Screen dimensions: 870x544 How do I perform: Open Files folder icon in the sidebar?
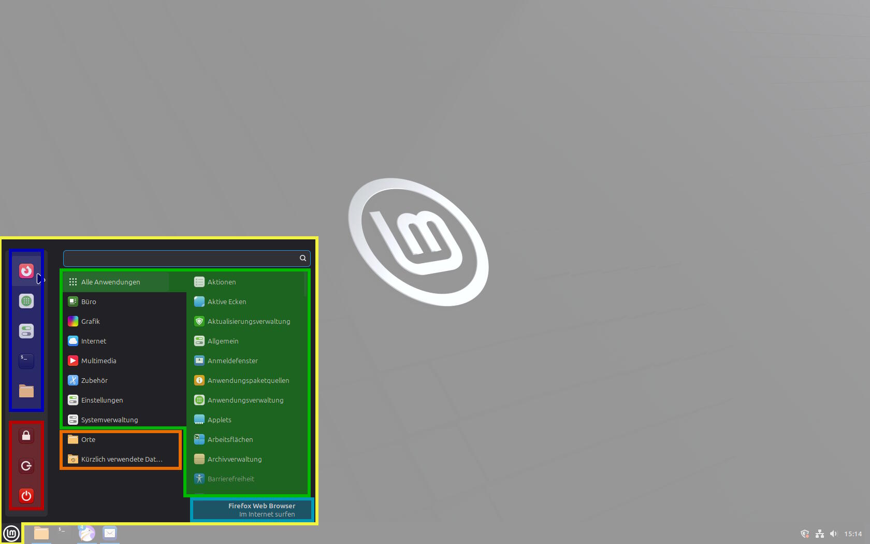[26, 391]
